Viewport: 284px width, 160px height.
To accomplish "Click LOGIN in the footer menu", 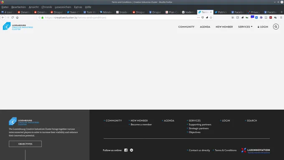I will coord(226,121).
